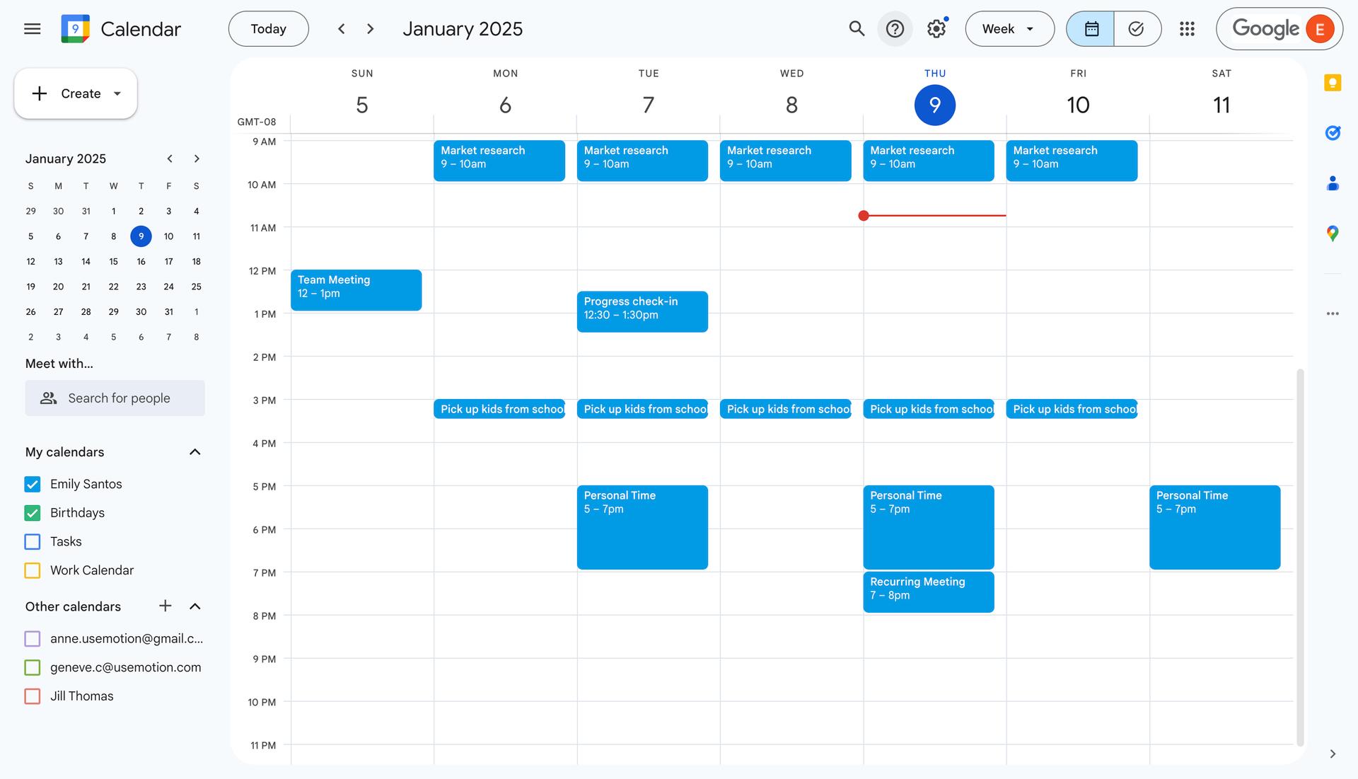
Task: Open the Help menu icon
Action: click(x=895, y=28)
